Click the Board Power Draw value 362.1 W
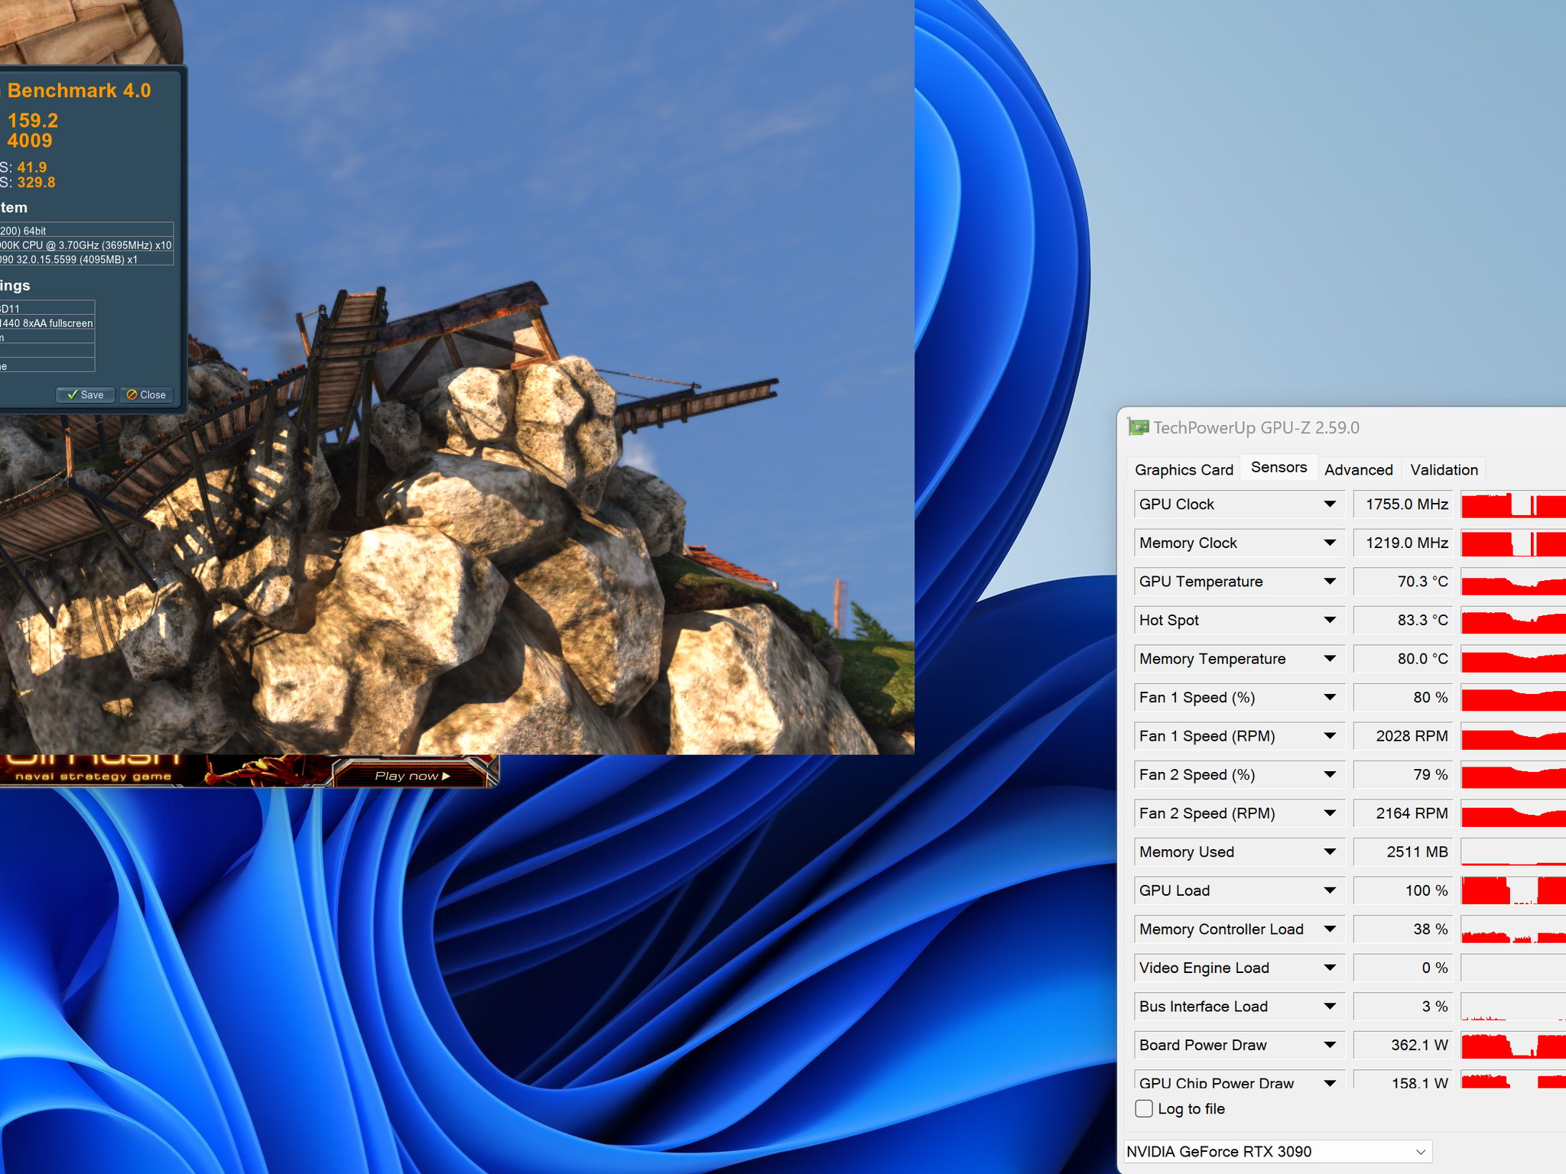The image size is (1566, 1174). [x=1404, y=1045]
